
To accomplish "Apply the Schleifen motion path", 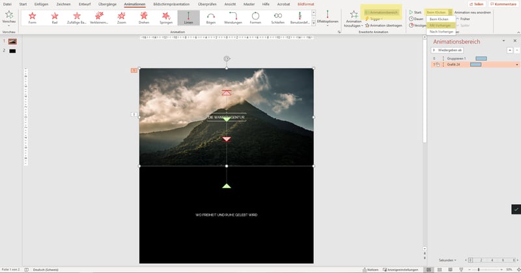I will coord(278,18).
